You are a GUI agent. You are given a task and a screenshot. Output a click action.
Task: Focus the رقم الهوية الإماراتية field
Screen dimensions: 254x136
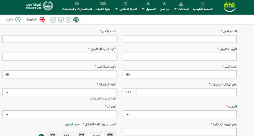tap(180, 132)
